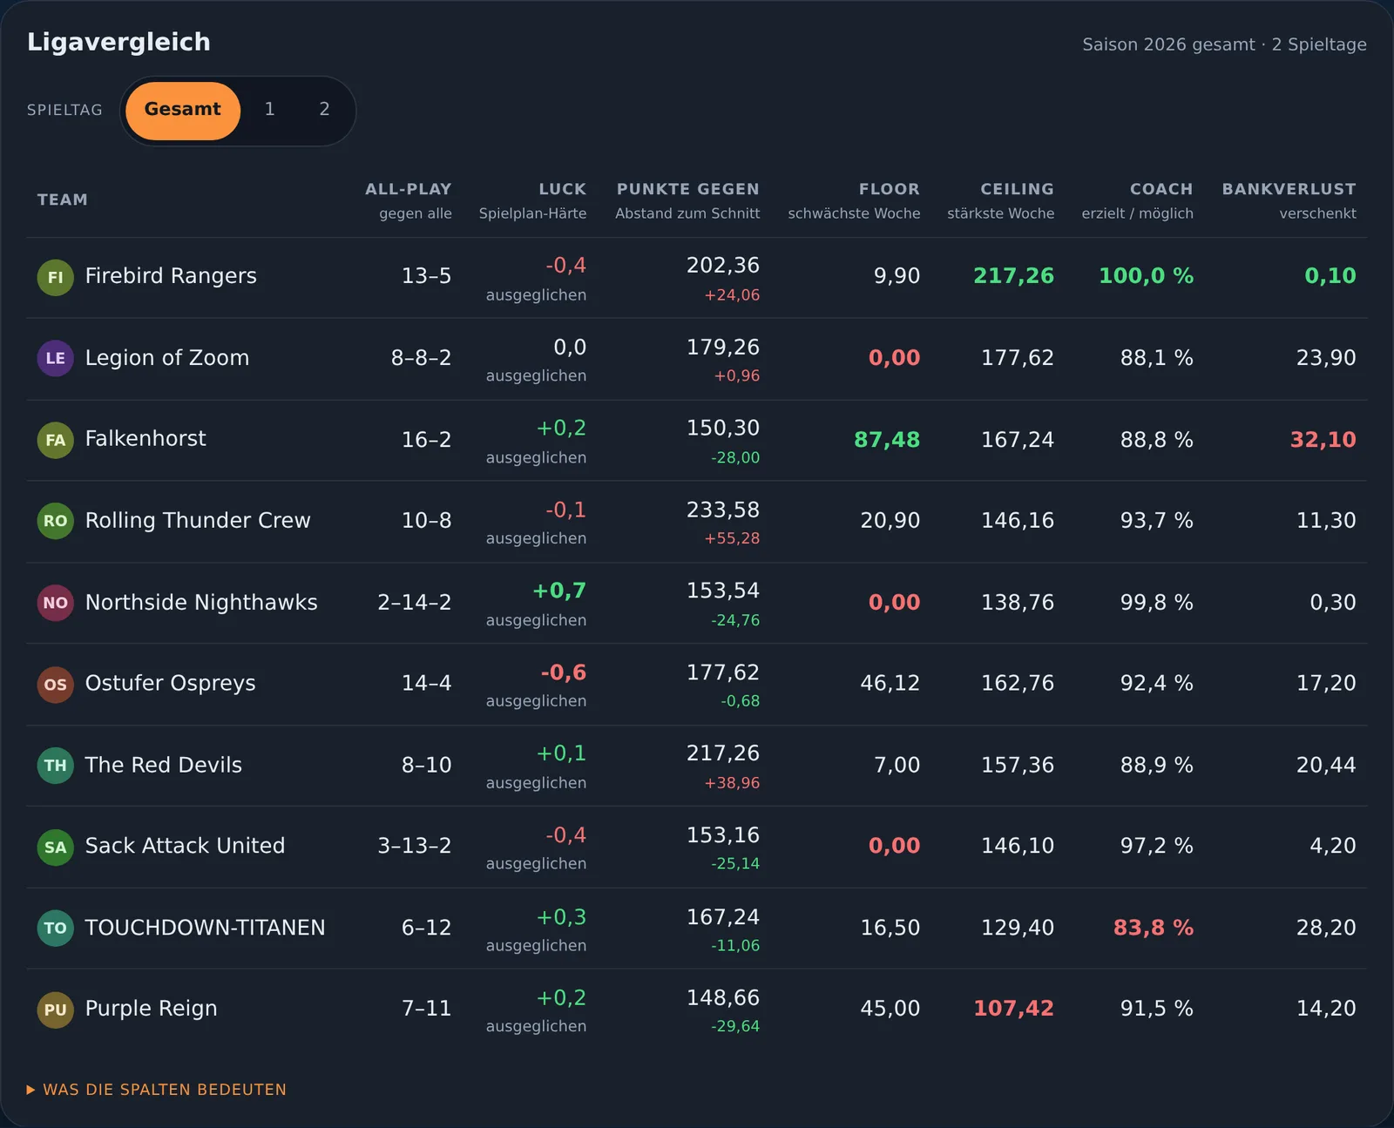Image resolution: width=1394 pixels, height=1128 pixels.
Task: Expand 'Was die Spalten bedeuten' section
Action: click(x=156, y=1090)
